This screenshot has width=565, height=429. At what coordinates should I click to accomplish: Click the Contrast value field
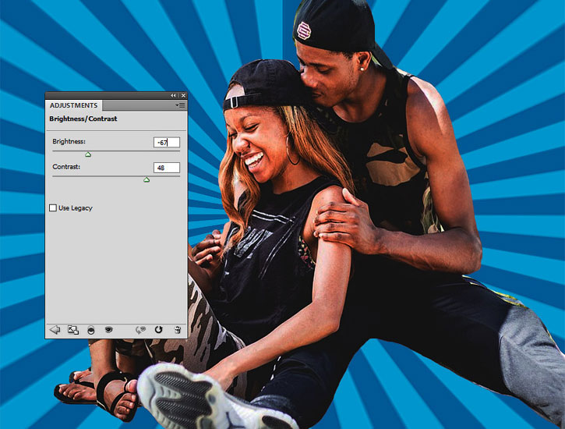[x=167, y=168]
